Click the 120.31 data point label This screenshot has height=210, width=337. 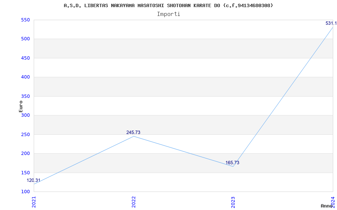tap(33, 181)
